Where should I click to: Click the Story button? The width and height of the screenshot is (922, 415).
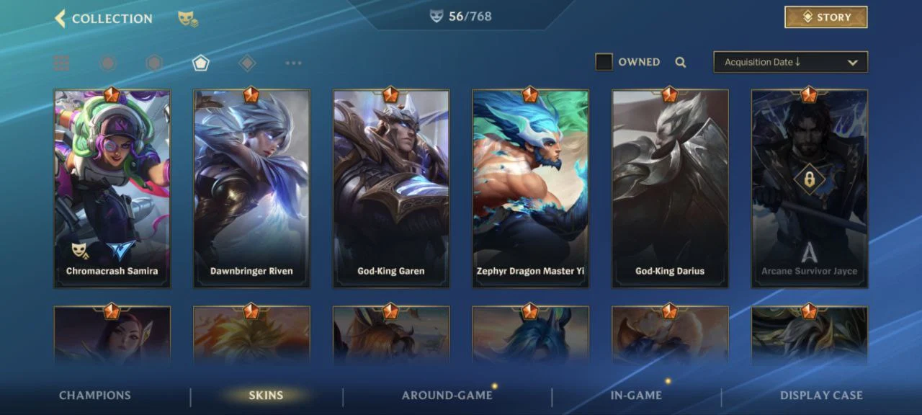click(x=826, y=17)
